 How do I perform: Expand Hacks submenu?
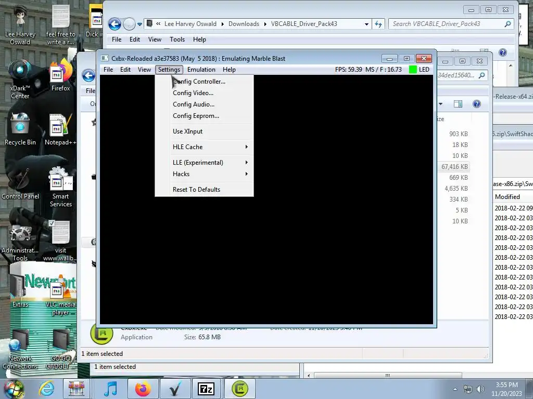[204, 174]
